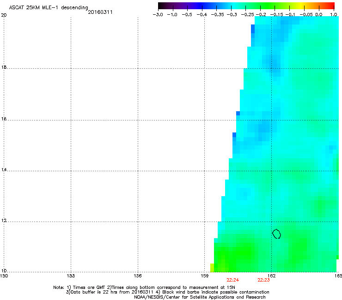Click the latitude axis label 12
Image resolution: width=342 pixels, height=300 pixels.
pos(4,221)
